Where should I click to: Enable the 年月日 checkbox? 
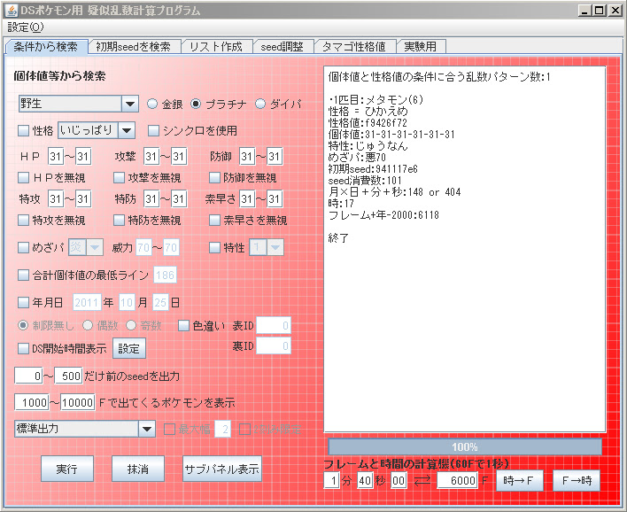[24, 302]
